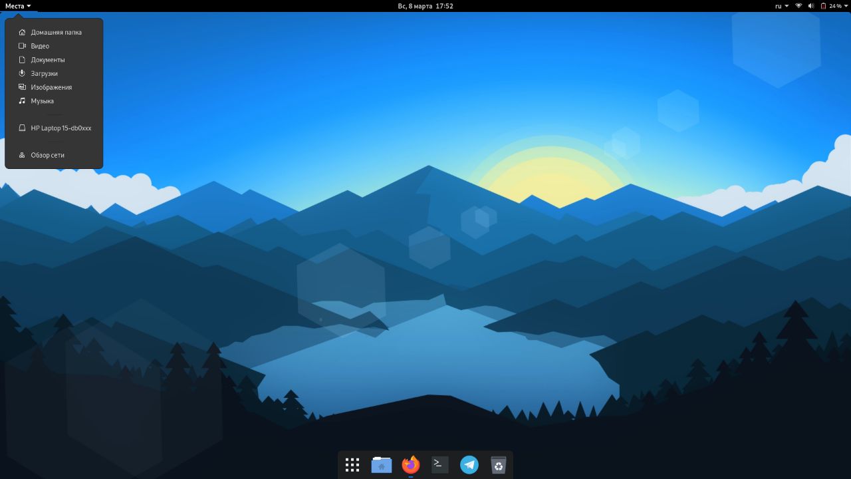Open Изображения folder entry

(x=54, y=87)
